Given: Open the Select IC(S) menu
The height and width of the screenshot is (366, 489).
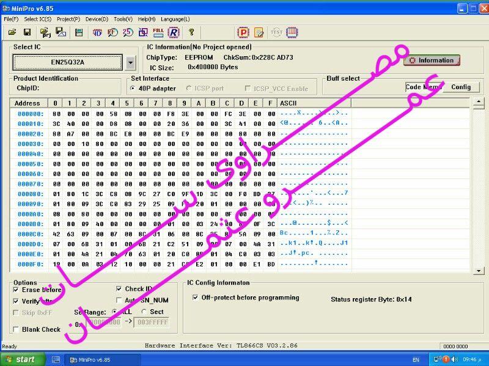Looking at the screenshot, I should coord(38,20).
